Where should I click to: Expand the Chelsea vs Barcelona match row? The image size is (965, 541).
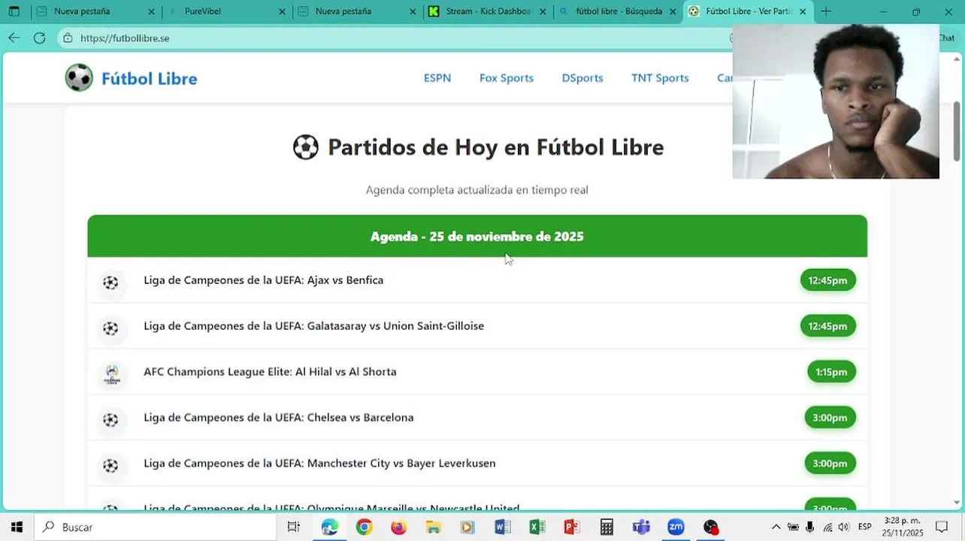click(x=477, y=418)
